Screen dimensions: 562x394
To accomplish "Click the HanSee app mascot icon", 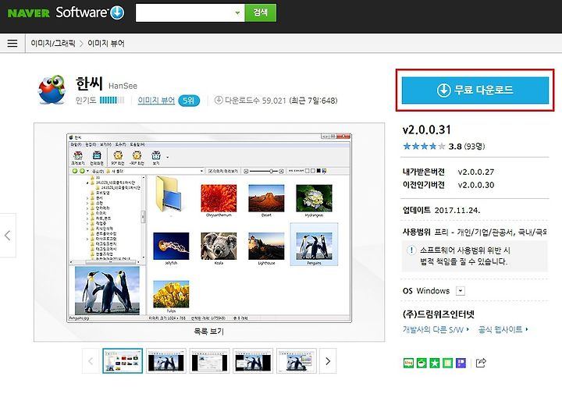I will click(52, 90).
